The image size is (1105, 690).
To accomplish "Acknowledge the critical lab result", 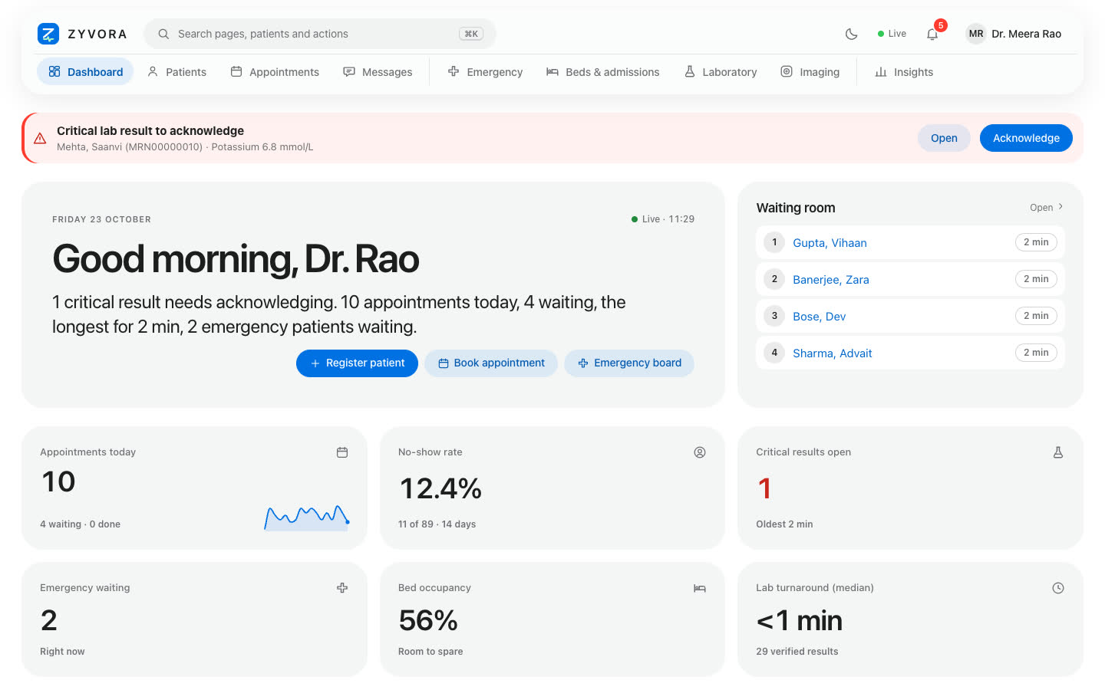I will click(x=1026, y=138).
